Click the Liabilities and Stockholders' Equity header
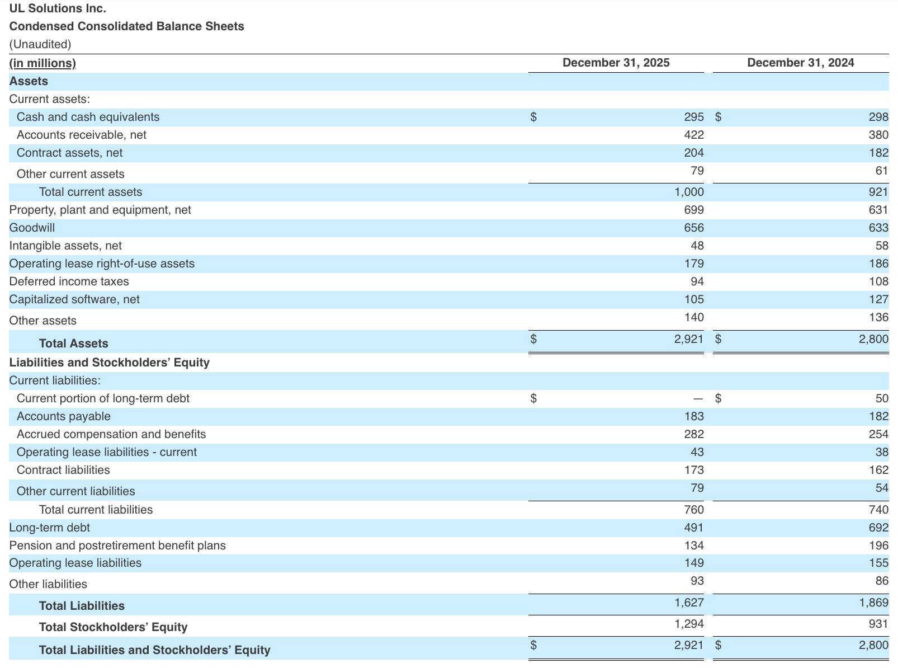This screenshot has height=668, width=898. click(x=109, y=362)
